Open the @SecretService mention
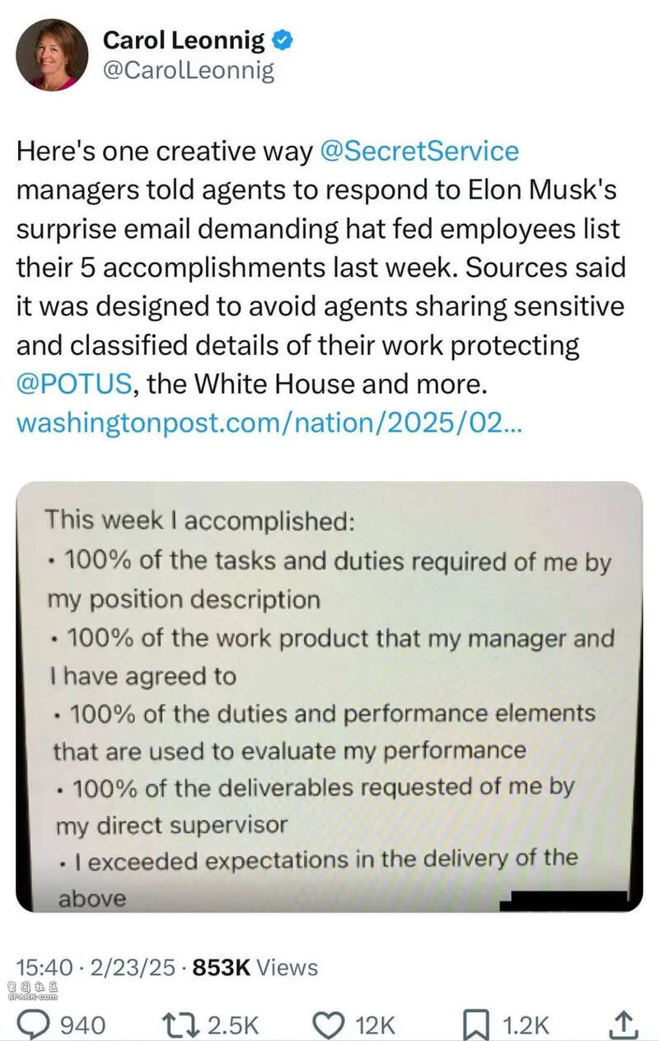Image resolution: width=659 pixels, height=1041 pixels. point(418,152)
